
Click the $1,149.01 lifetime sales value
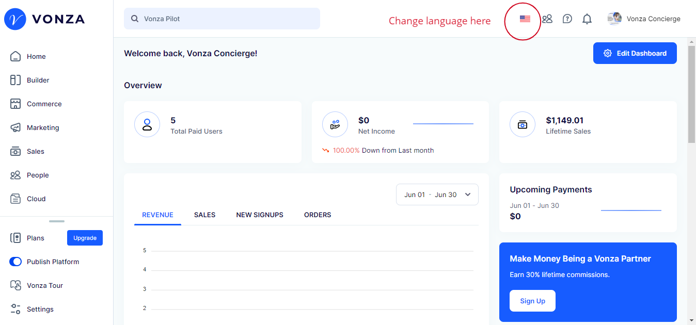coord(564,120)
